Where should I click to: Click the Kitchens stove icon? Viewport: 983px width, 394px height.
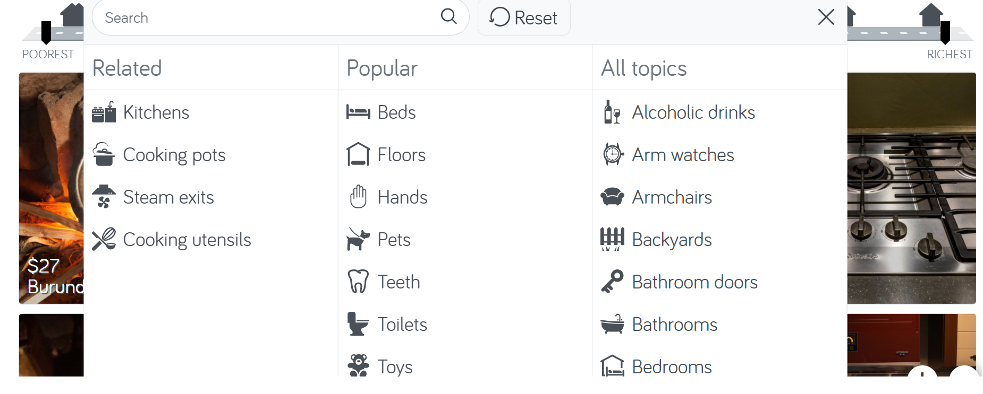pos(104,112)
